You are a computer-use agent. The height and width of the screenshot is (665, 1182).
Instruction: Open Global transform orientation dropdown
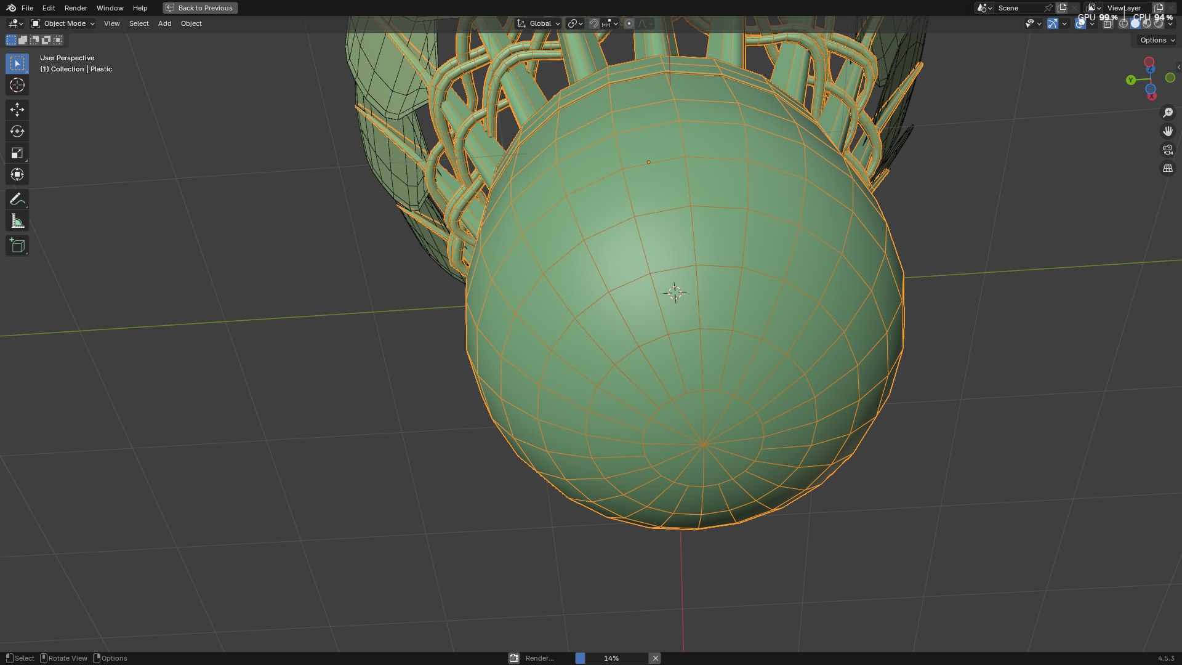coord(539,23)
